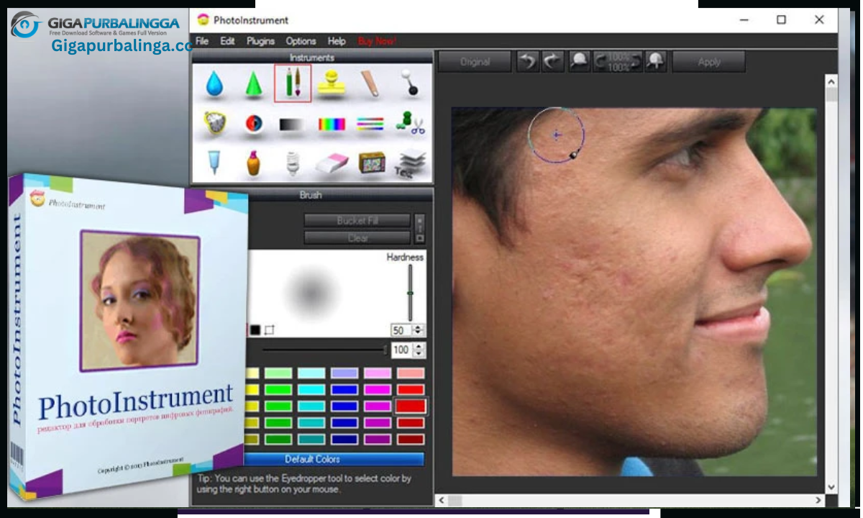The width and height of the screenshot is (863, 518).
Task: Pick the selected bright red swatch with outline
Action: point(411,406)
